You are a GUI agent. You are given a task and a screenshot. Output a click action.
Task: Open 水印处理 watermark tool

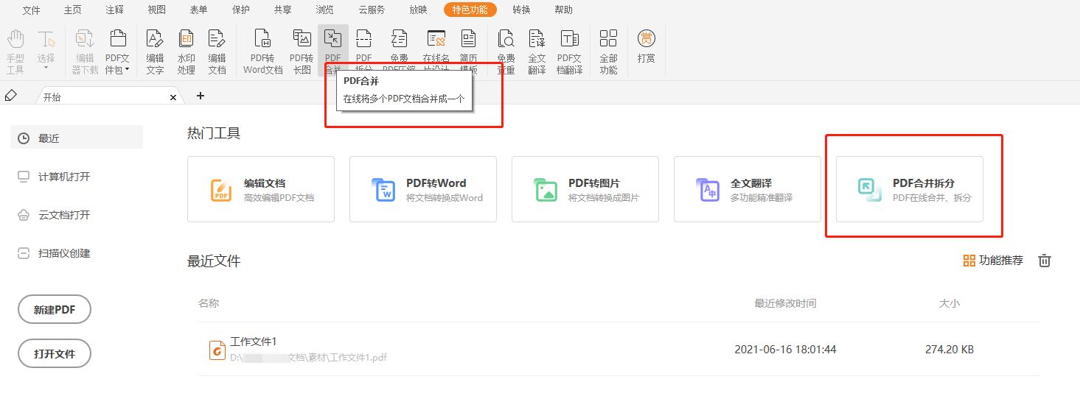(x=187, y=51)
